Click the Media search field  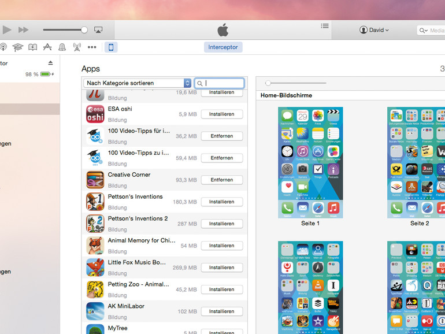[431, 31]
